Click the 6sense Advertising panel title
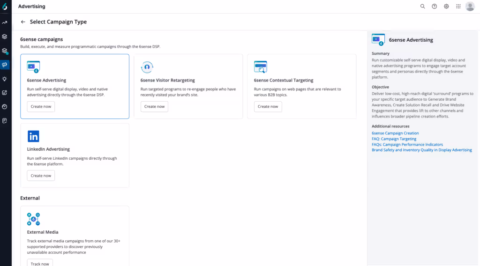This screenshot has height=266, width=480. [411, 40]
